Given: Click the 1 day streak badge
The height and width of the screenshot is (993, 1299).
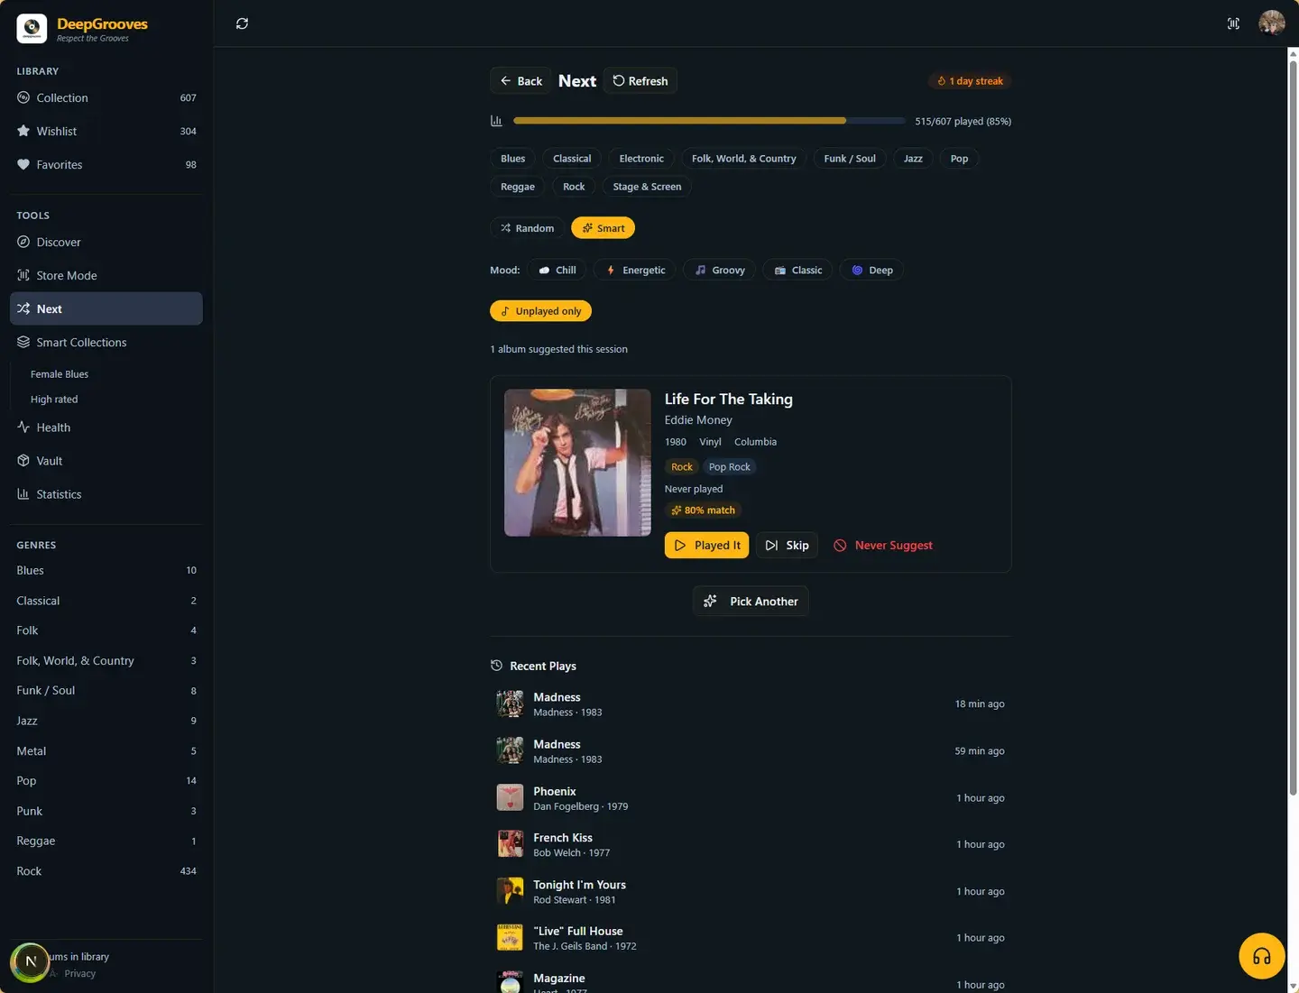Looking at the screenshot, I should [970, 81].
